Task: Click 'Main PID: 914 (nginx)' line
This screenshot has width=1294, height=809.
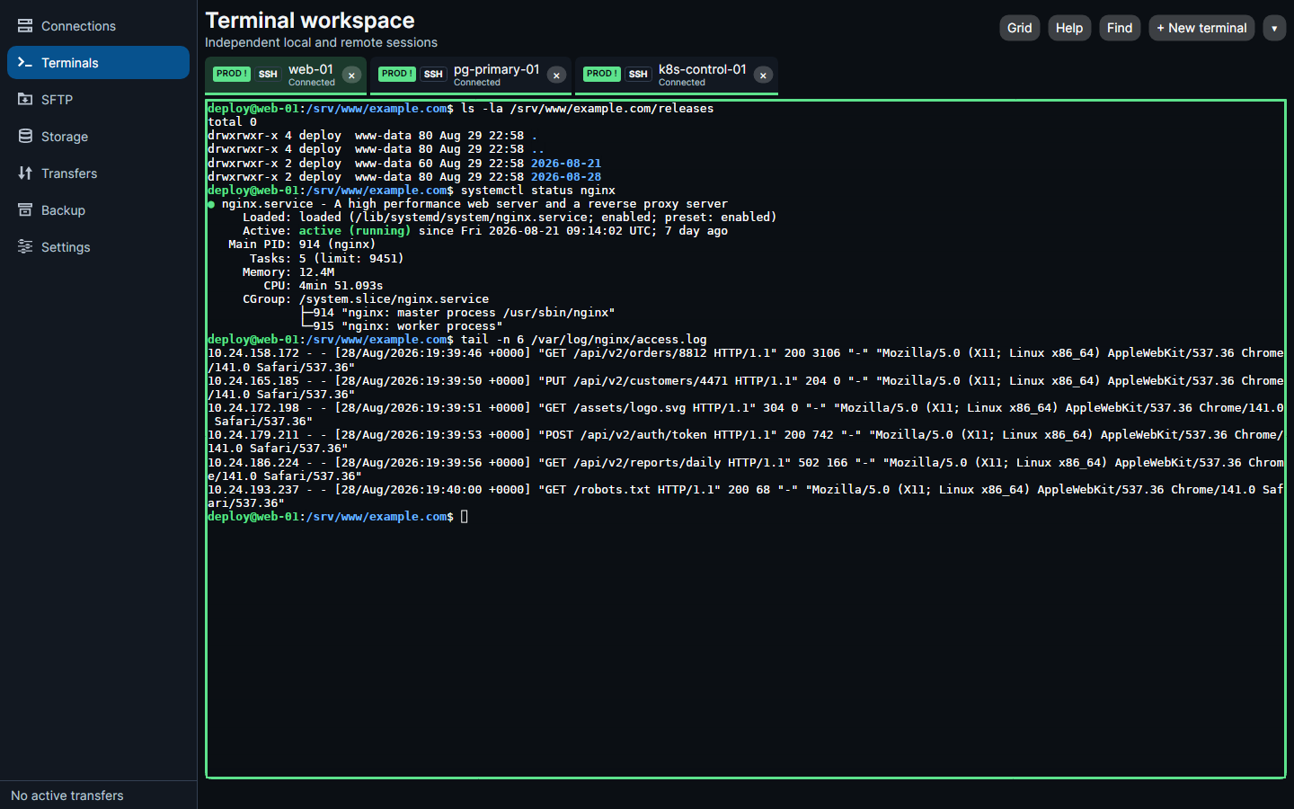Action: tap(302, 244)
